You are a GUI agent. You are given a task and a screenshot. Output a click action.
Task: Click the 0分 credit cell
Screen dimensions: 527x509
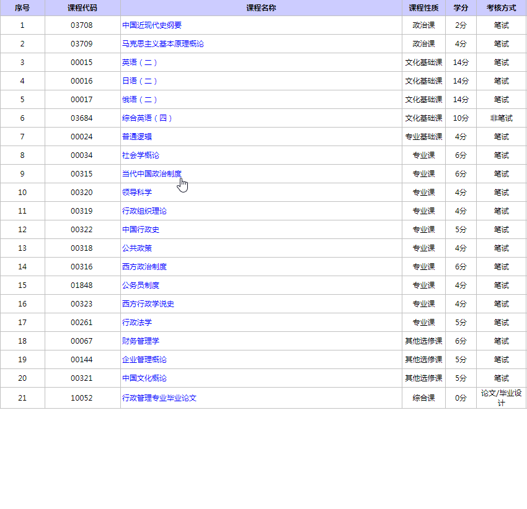(461, 398)
